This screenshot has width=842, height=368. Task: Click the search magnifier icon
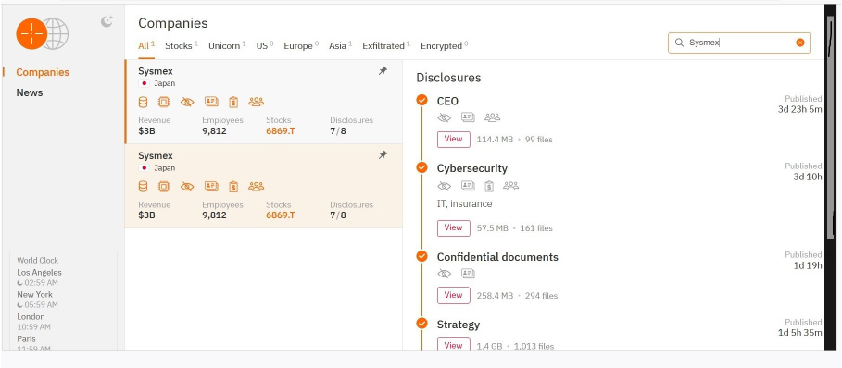[x=679, y=43]
